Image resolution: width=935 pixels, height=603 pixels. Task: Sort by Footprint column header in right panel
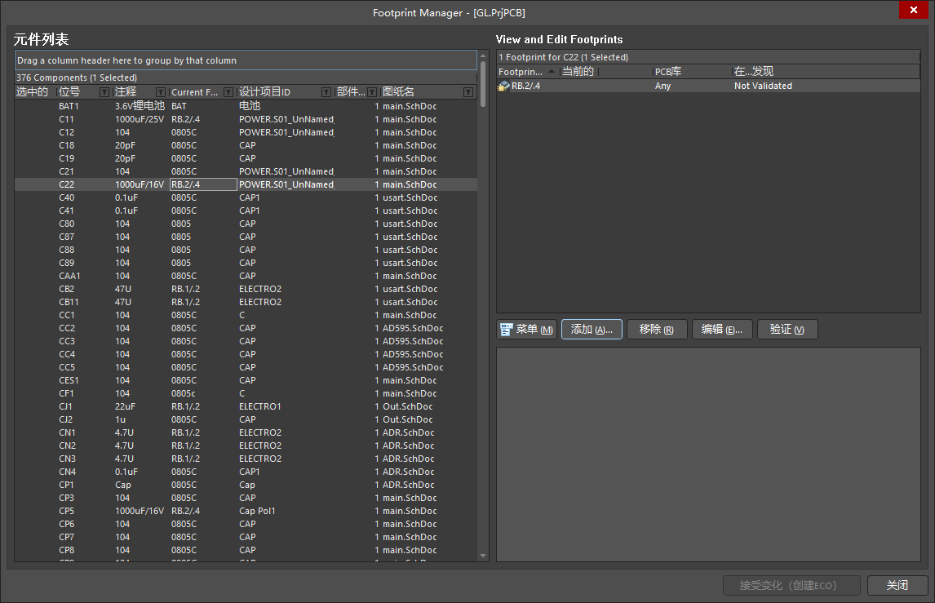(522, 72)
